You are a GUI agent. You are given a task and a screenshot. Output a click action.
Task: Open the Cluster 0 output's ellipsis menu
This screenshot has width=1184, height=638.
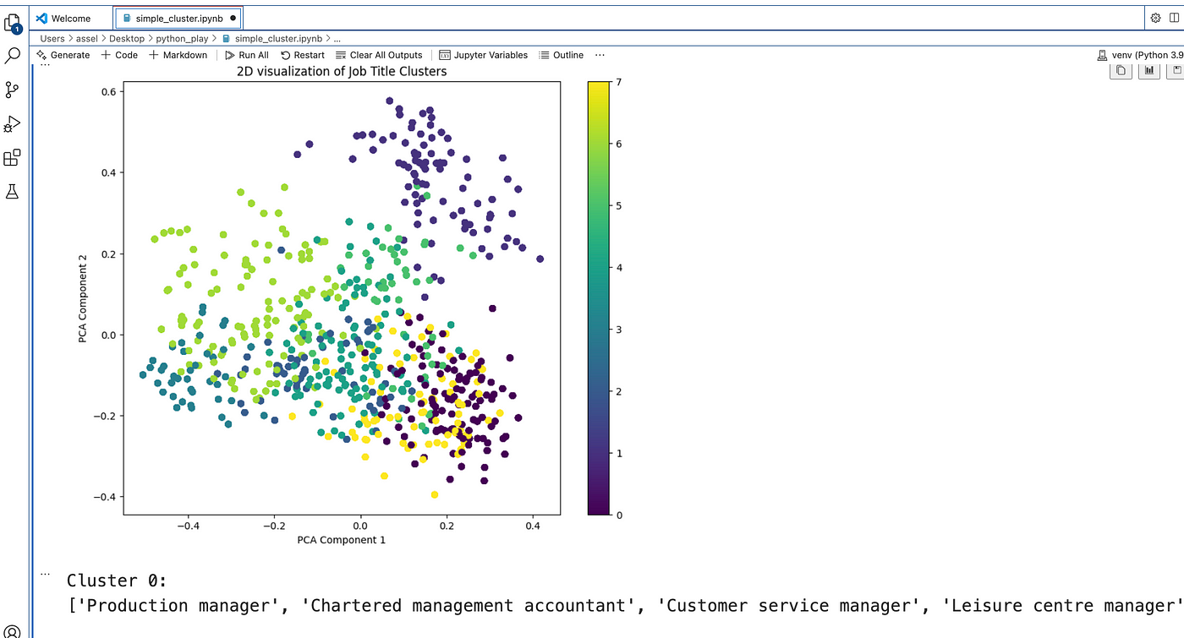point(45,574)
